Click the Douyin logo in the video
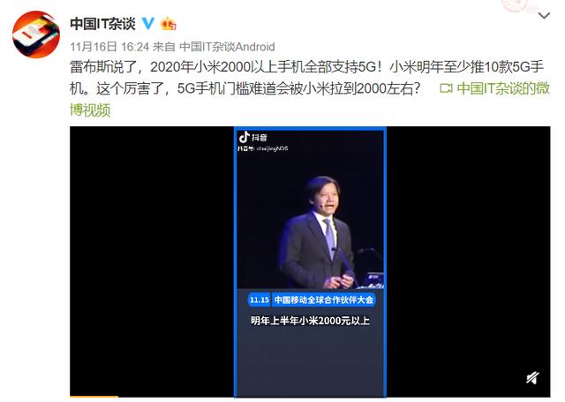565x402 pixels. (x=253, y=137)
